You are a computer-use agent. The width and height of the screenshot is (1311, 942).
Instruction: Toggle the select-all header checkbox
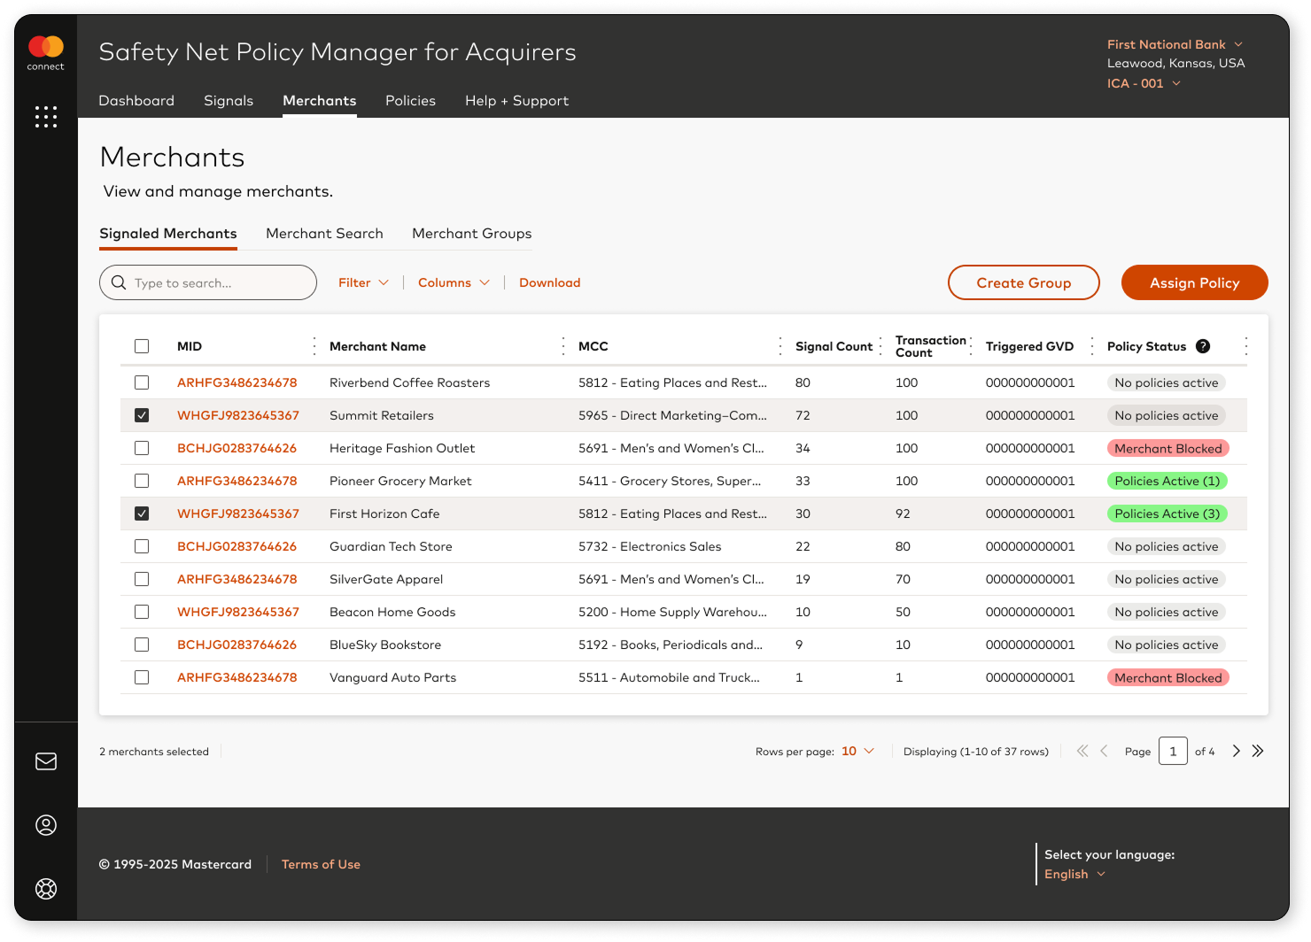click(142, 346)
